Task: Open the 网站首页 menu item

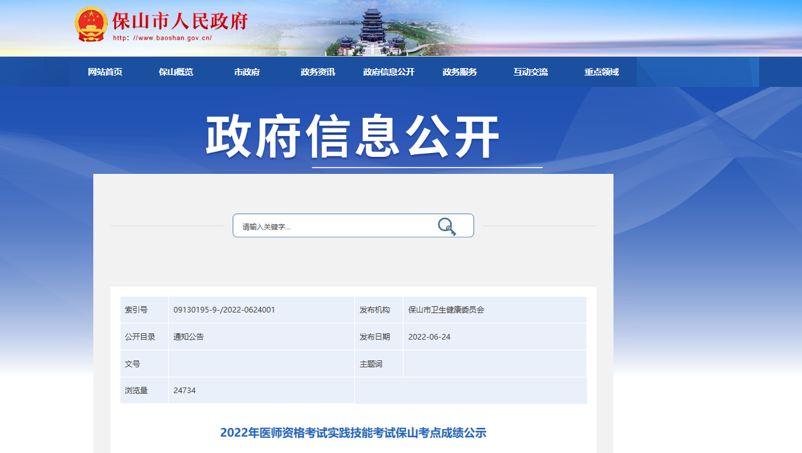Action: click(105, 72)
